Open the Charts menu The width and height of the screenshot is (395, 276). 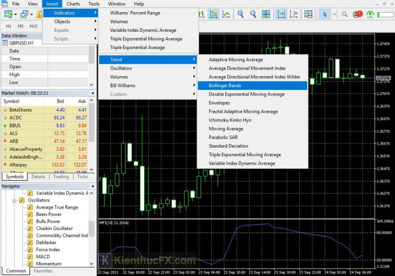tap(73, 4)
